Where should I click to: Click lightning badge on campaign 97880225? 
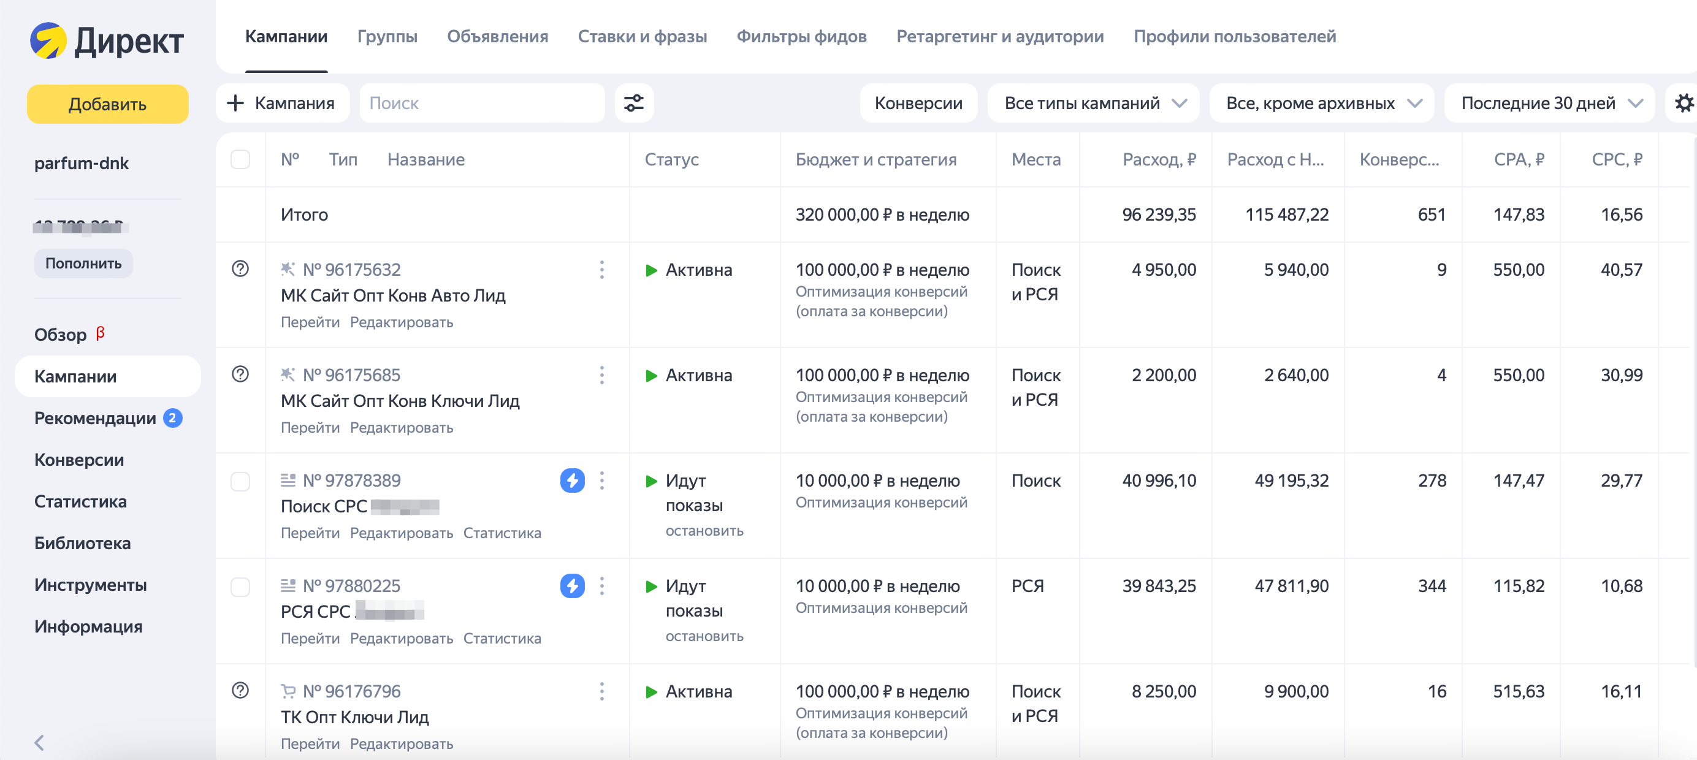(572, 585)
